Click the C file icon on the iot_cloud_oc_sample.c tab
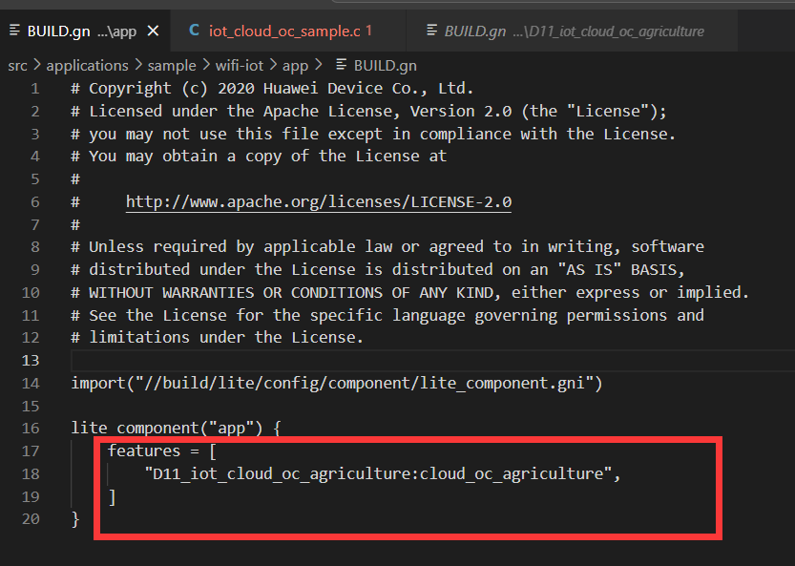 coord(194,31)
